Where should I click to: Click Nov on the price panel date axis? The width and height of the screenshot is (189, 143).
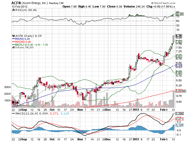(x=80, y=110)
